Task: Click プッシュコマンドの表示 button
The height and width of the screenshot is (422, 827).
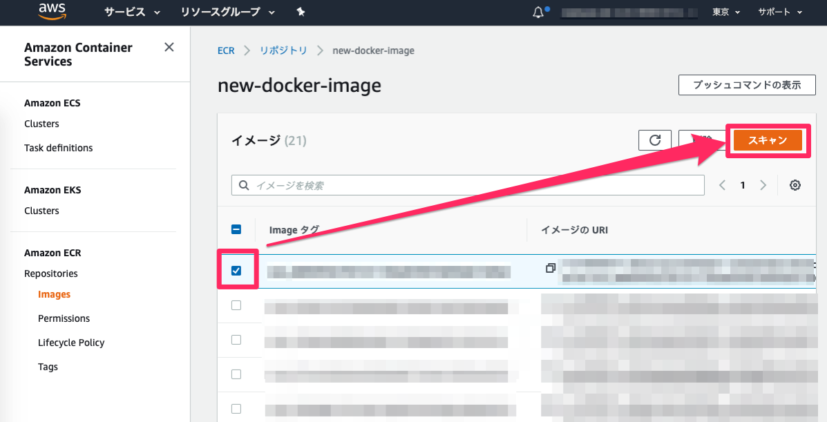Action: pyautogui.click(x=747, y=85)
